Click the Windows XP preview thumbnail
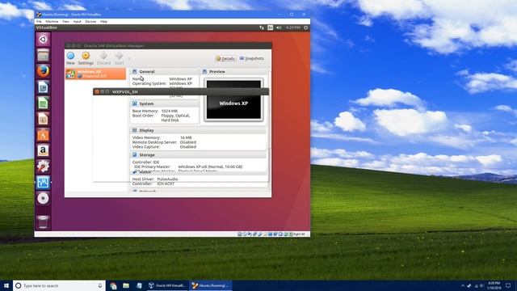The image size is (517, 291). tap(233, 99)
